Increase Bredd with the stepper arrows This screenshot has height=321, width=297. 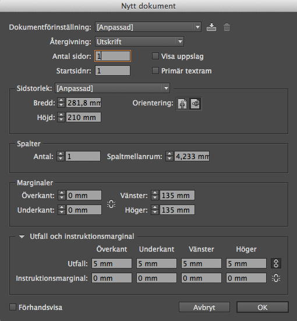click(61, 100)
